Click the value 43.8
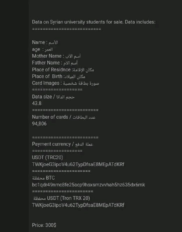This screenshot has height=232, width=182. (x=37, y=103)
